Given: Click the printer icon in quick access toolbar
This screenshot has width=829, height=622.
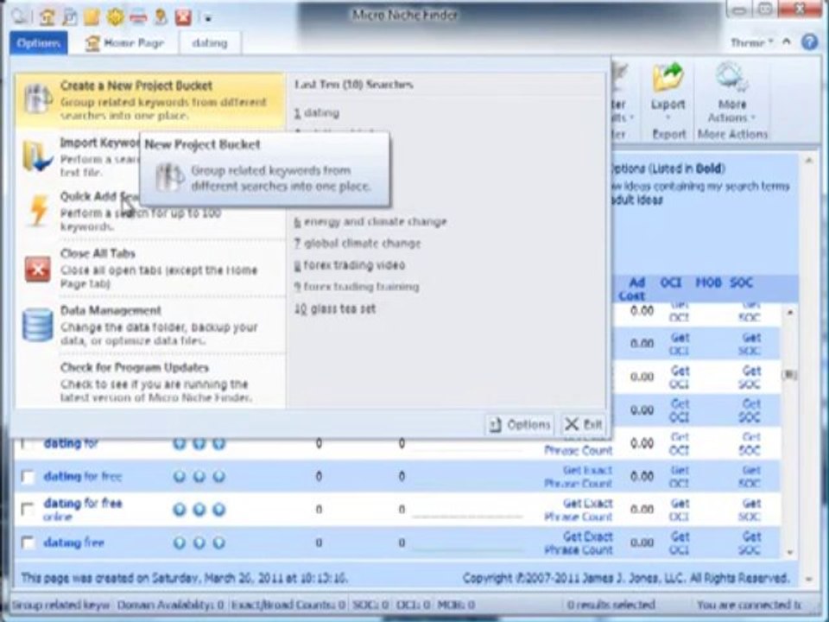Looking at the screenshot, I should click(138, 17).
